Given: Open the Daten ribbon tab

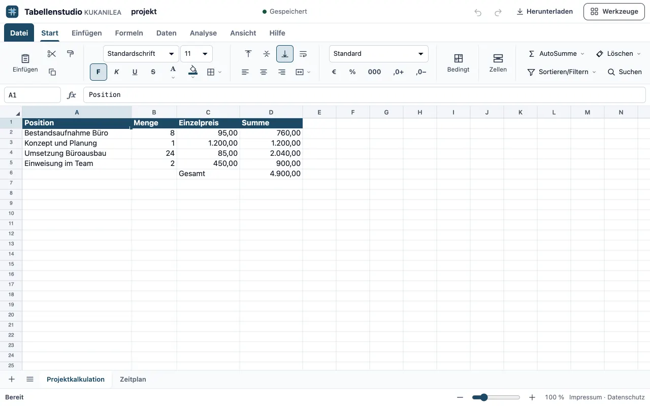Looking at the screenshot, I should (x=167, y=33).
